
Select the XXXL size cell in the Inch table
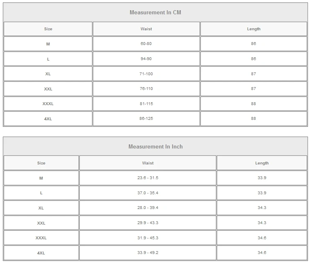[41, 238]
